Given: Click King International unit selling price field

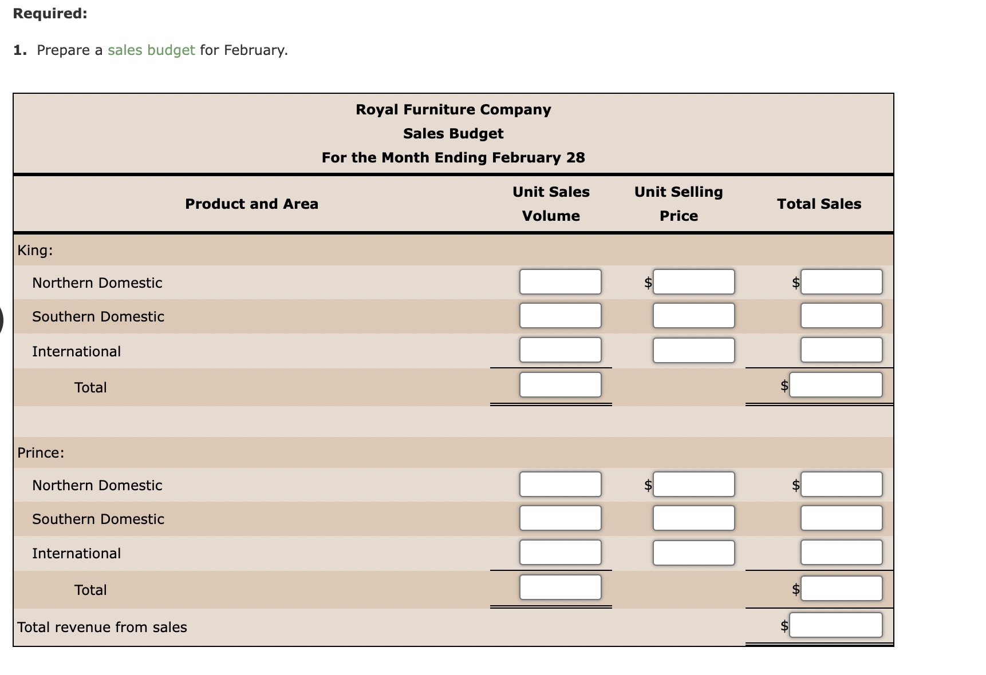Looking at the screenshot, I should point(693,350).
